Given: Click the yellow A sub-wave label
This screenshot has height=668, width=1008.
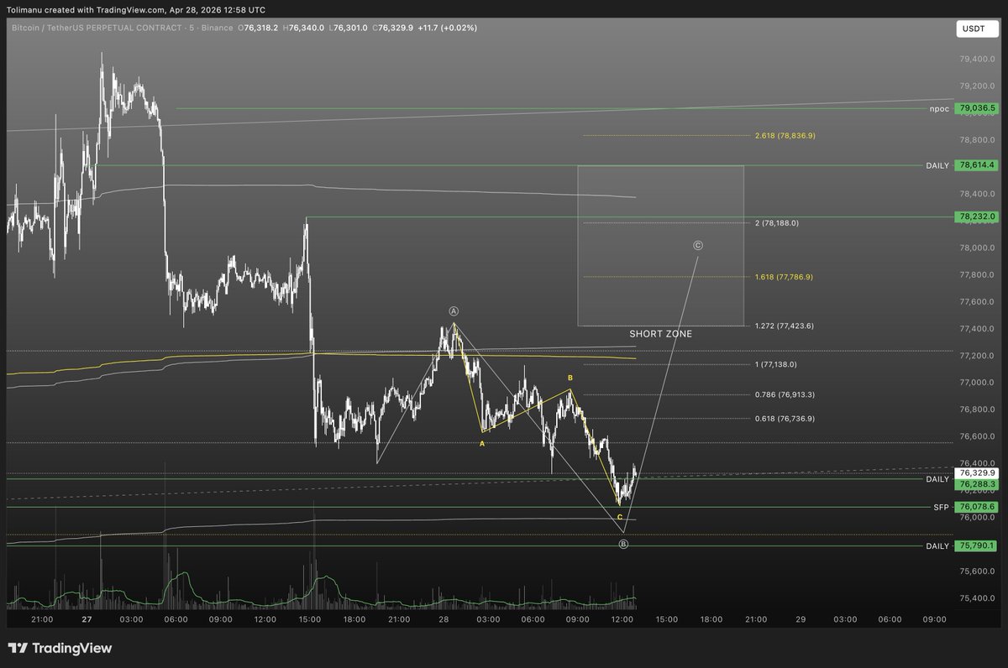Looking at the screenshot, I should coord(482,443).
